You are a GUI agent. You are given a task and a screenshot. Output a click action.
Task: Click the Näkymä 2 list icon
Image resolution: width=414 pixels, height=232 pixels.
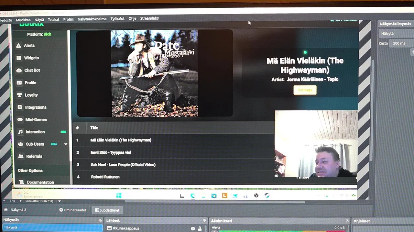coord(5,210)
